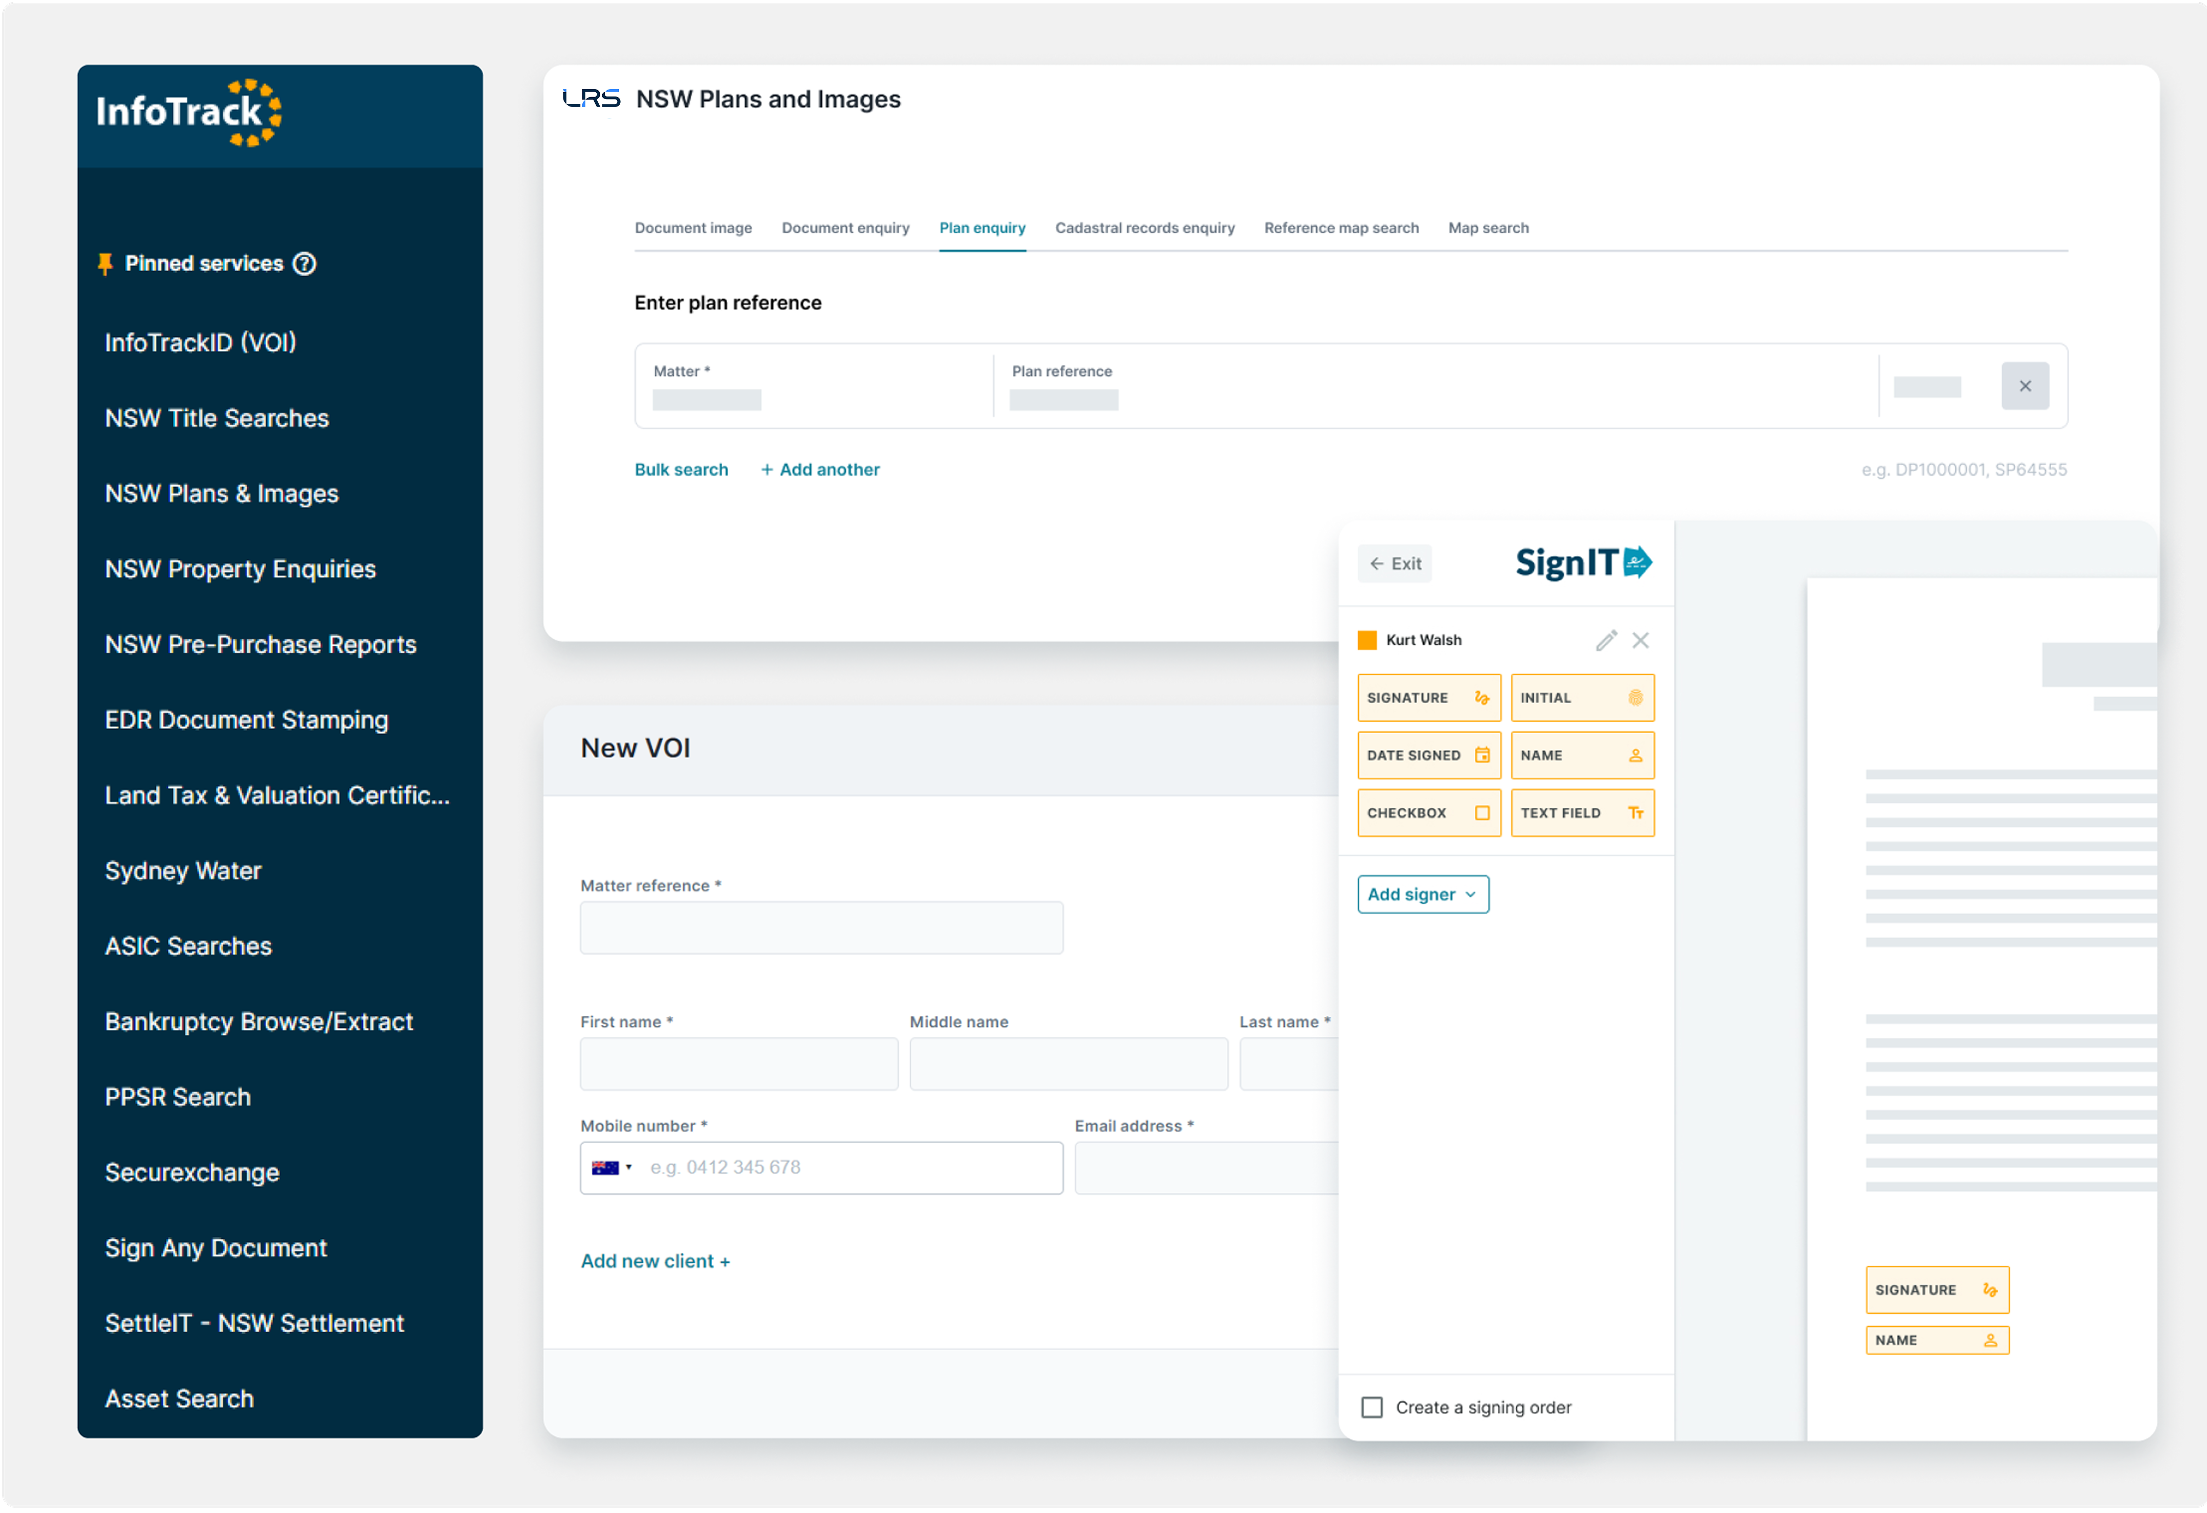The width and height of the screenshot is (2207, 1513).
Task: Remove signer Kurt Walsh with the X icon
Action: pyautogui.click(x=1640, y=640)
